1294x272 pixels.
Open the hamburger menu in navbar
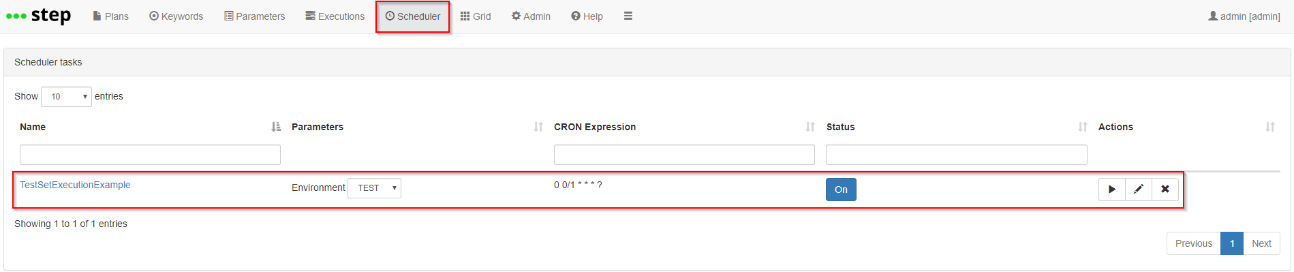click(x=628, y=16)
